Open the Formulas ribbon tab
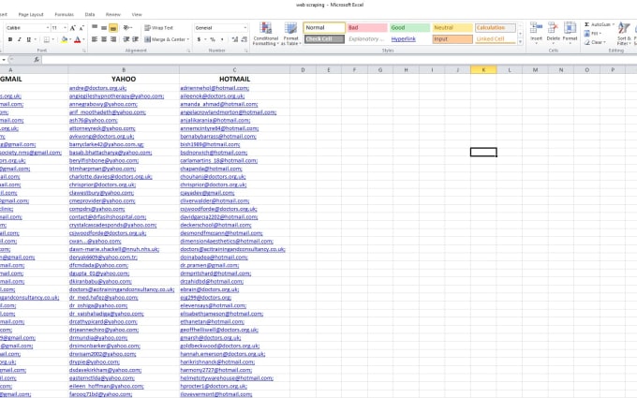 [x=65, y=15]
